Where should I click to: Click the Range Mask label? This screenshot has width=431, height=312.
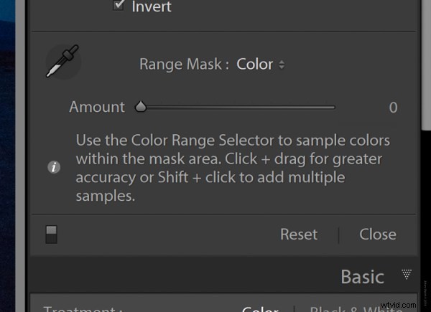[x=184, y=65]
